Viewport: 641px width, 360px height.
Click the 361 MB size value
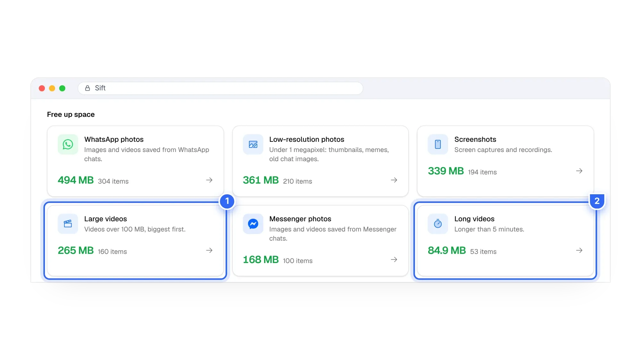tap(261, 180)
